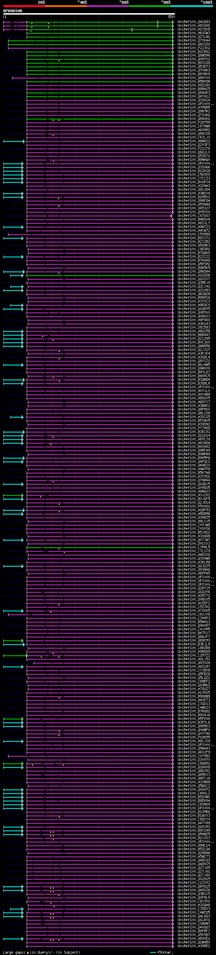Click the red ~20% identity legend segment
Image resolution: width=216 pixels, height=955 pixels.
coord(24,6)
